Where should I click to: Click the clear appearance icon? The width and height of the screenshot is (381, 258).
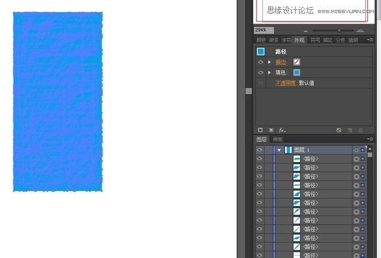coord(339,130)
